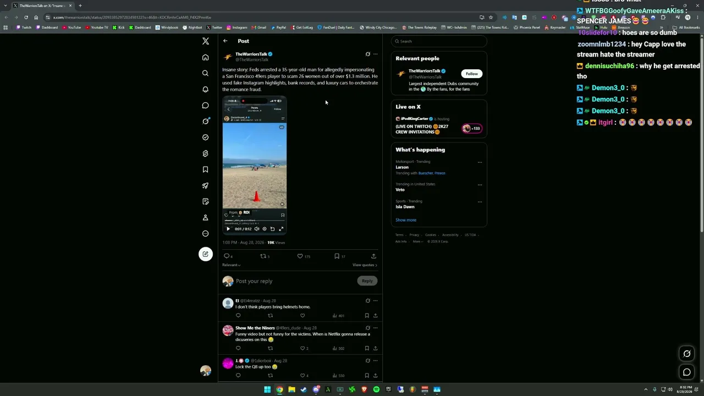Viewport: 704px width, 396px height.
Task: Focus the X Search box
Action: [439, 41]
